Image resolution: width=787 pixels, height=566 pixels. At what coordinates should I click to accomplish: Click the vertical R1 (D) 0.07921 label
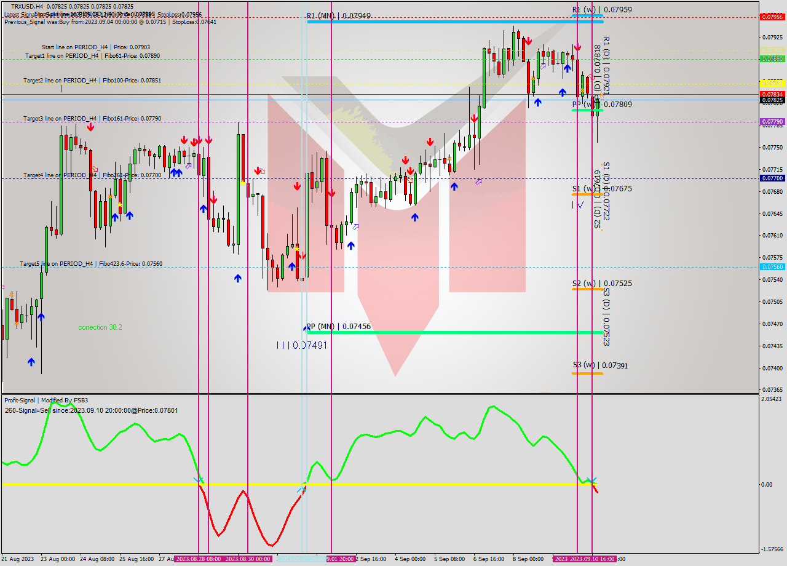(606, 66)
